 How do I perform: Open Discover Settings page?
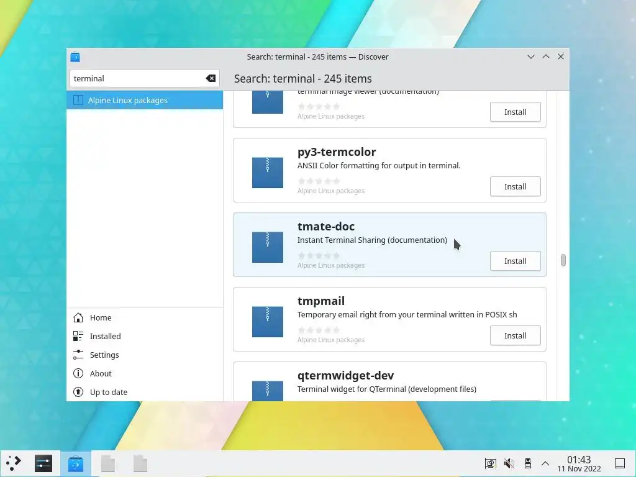[145, 355]
